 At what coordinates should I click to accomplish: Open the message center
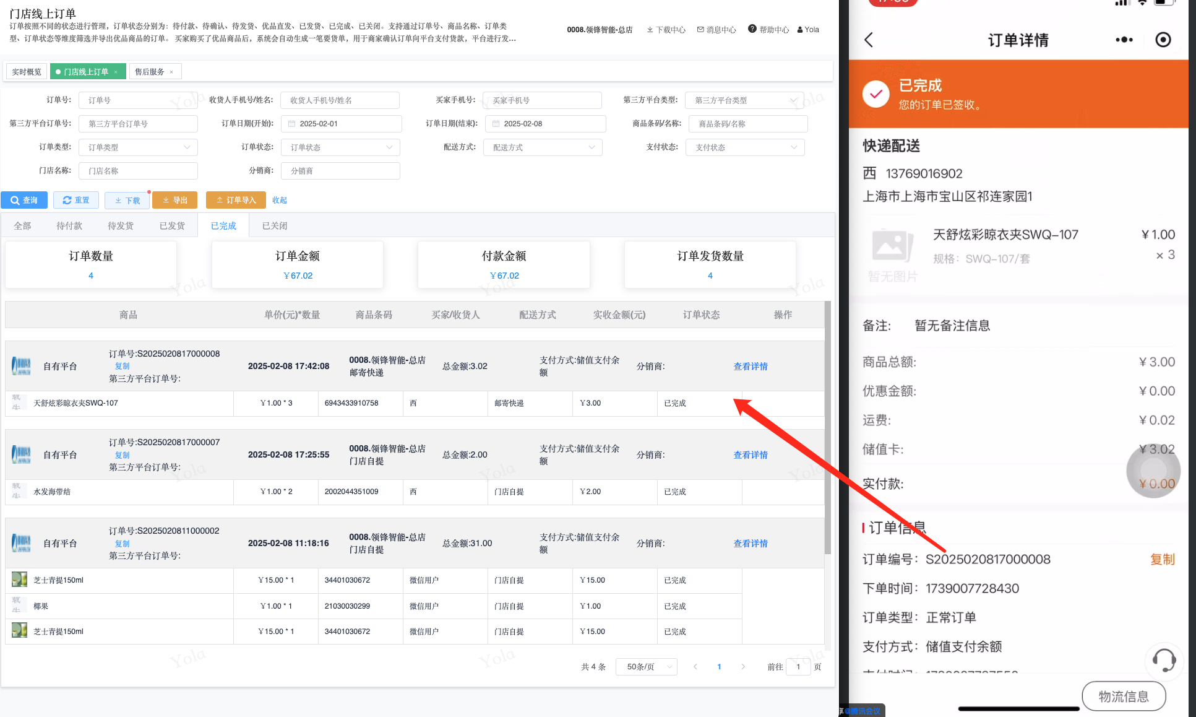(x=716, y=30)
